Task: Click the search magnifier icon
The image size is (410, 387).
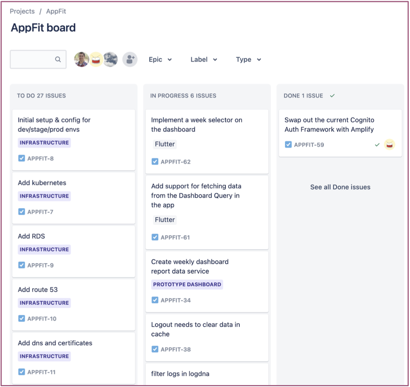Action: point(58,59)
